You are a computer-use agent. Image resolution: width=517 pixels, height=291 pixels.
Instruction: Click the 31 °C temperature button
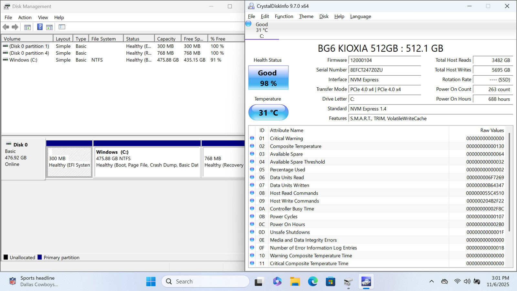point(268,113)
